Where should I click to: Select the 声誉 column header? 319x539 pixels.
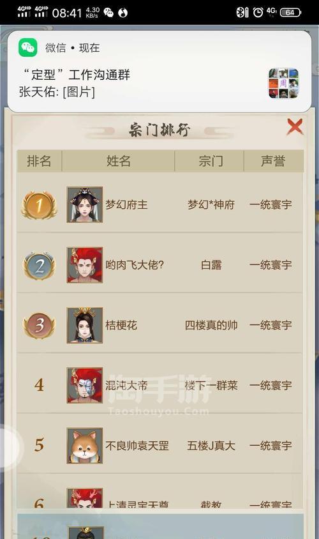pyautogui.click(x=273, y=161)
